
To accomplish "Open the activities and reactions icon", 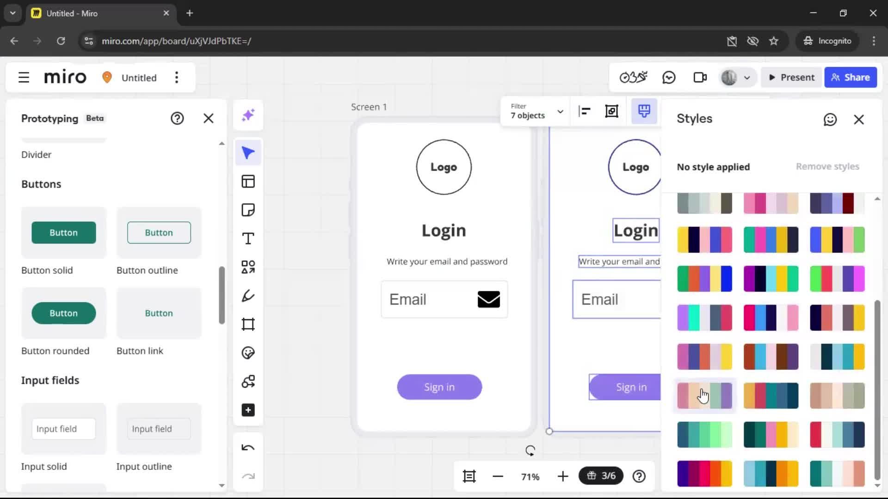I will click(x=633, y=78).
